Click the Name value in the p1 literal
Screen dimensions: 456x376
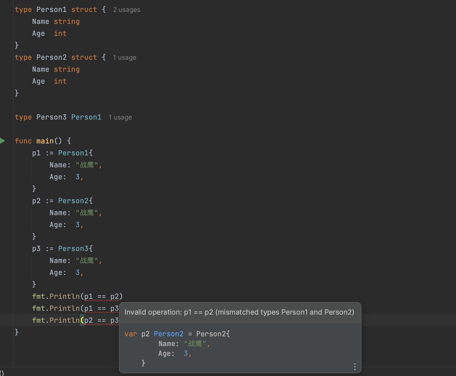click(87, 165)
